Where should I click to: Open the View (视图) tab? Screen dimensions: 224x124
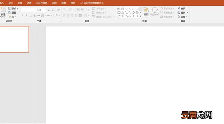pyautogui.click(x=64, y=3)
